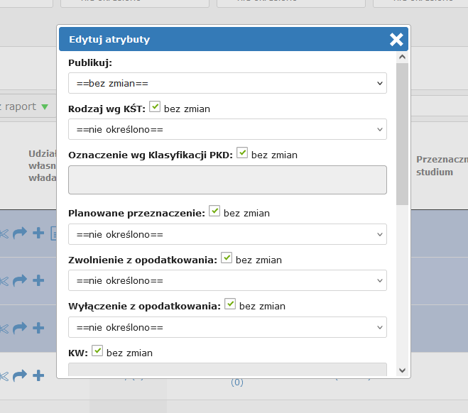Open the Planowane przeznaczenie dropdown
The image size is (468, 413).
point(227,234)
